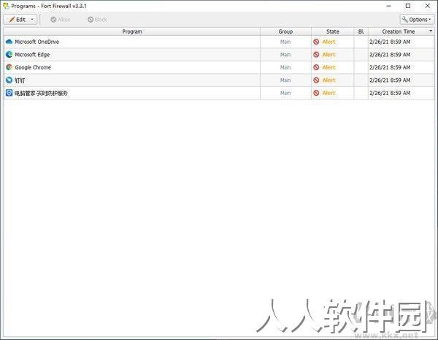Click the Allow toolbar button

61,20
